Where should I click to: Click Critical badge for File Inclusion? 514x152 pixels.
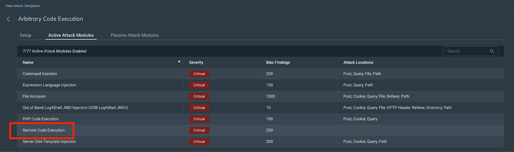point(199,96)
